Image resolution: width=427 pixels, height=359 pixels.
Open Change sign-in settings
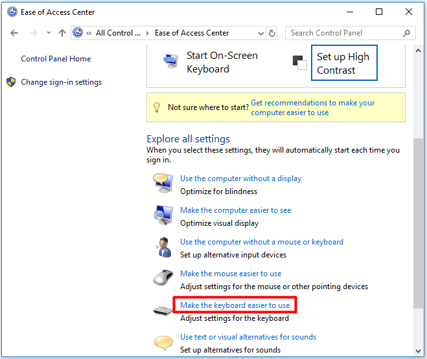click(62, 82)
